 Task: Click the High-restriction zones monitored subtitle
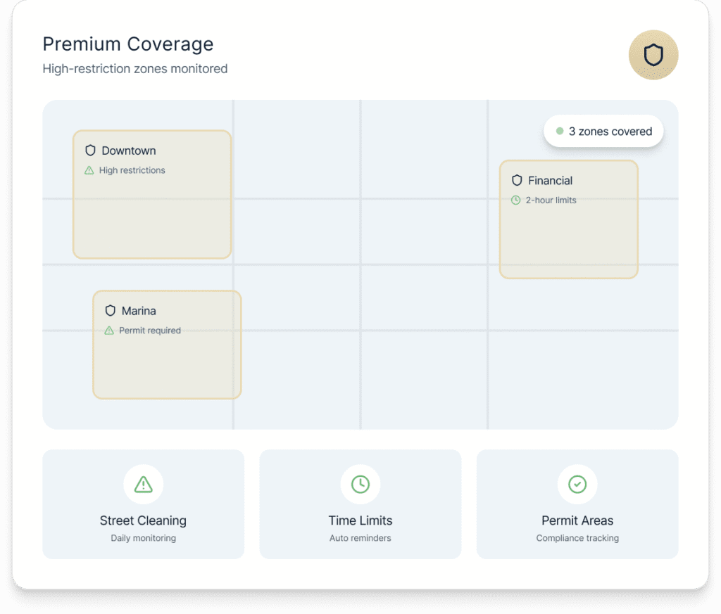[134, 69]
